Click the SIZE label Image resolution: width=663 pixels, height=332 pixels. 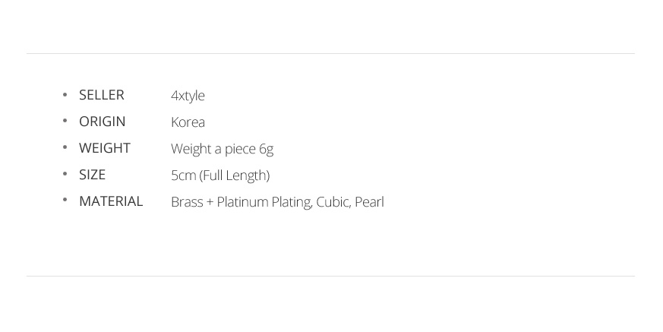(92, 175)
